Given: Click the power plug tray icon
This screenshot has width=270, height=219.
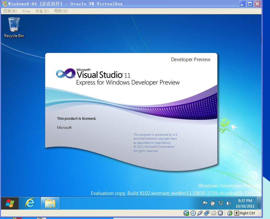Looking at the screenshot, I should [213, 203].
